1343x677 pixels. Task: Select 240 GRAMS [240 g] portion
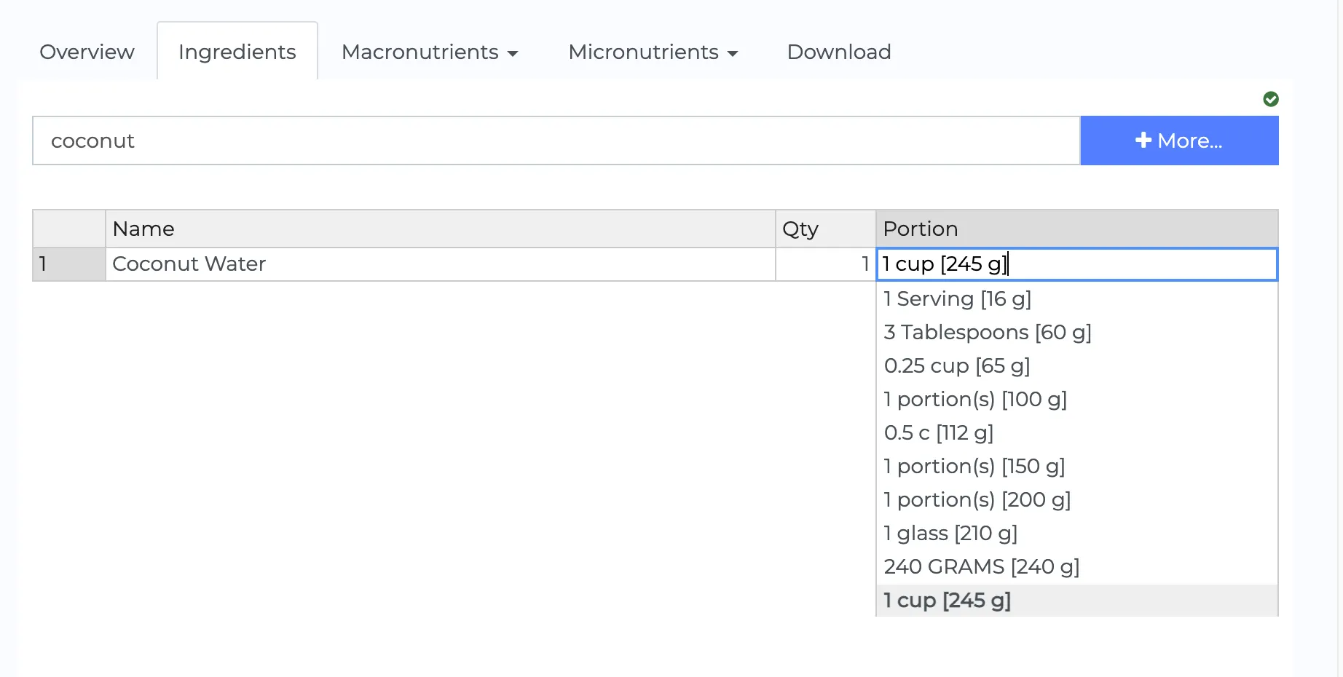click(x=981, y=566)
